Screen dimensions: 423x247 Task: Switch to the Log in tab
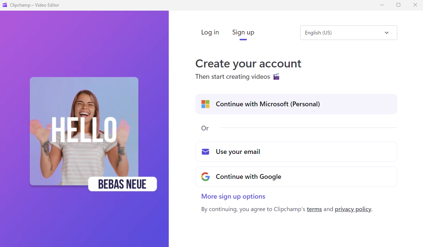[x=210, y=32]
